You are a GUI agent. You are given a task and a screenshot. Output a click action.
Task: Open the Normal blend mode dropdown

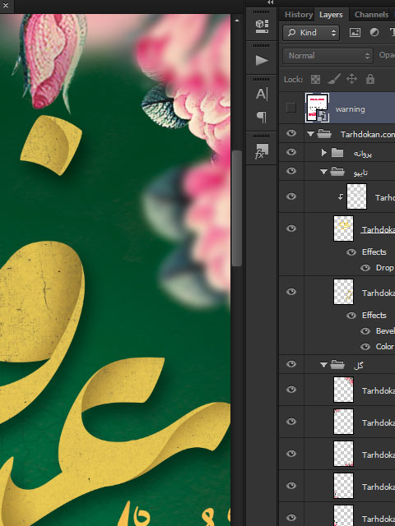[328, 56]
